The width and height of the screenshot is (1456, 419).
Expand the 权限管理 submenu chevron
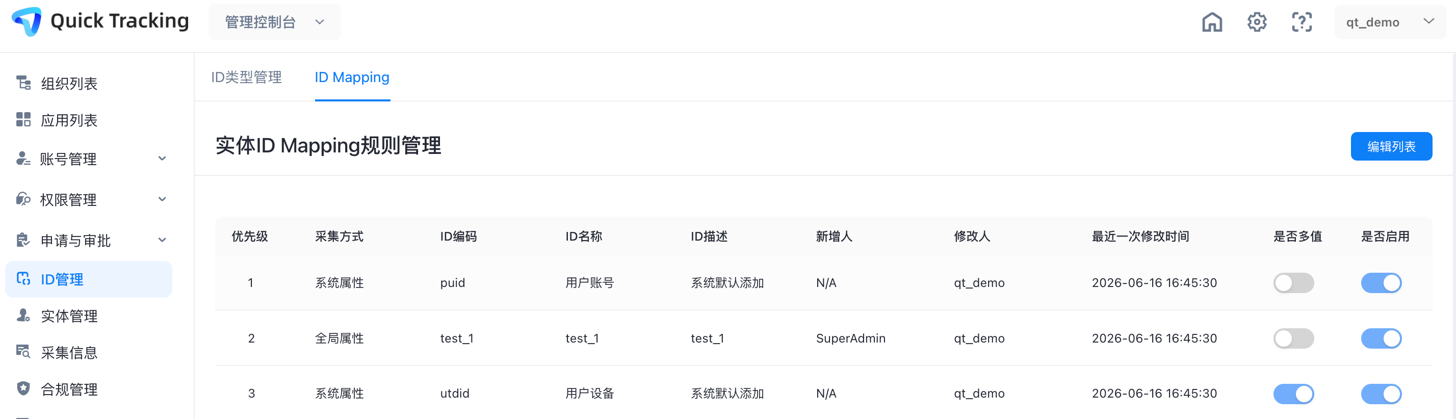tap(162, 199)
